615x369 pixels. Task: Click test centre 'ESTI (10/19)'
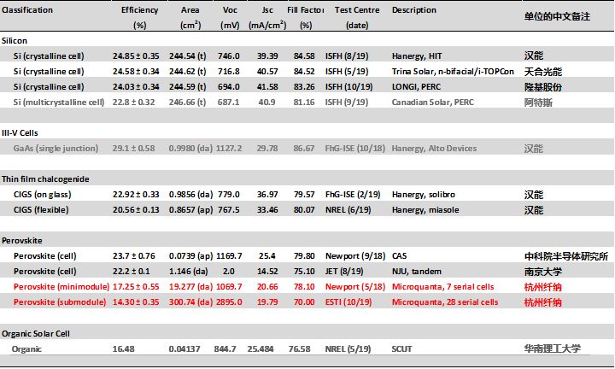[x=348, y=302]
